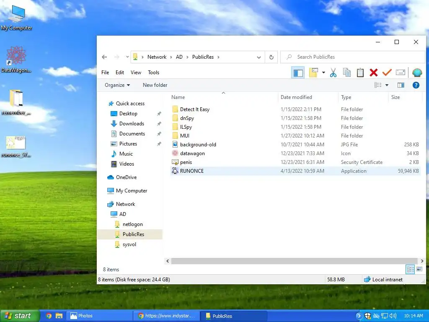Image resolution: width=429 pixels, height=322 pixels.
Task: Select Documents in Quick access
Action: click(x=132, y=134)
